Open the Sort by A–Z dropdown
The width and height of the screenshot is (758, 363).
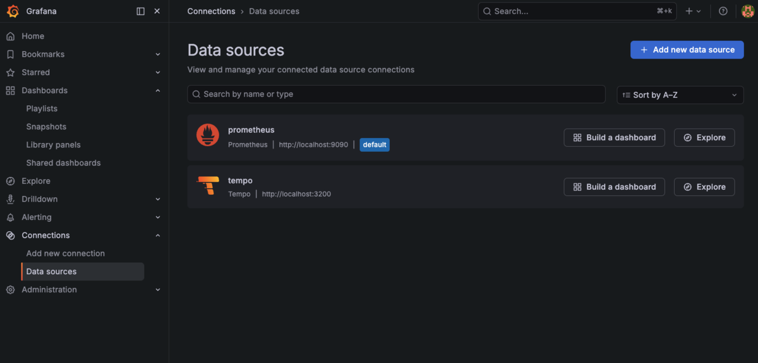click(x=680, y=95)
